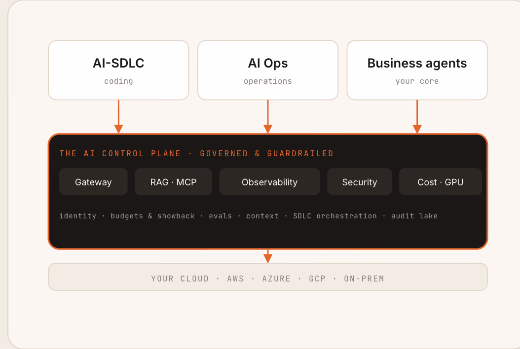520x349 pixels.
Task: Select the AI Ops operations card
Action: pos(268,70)
